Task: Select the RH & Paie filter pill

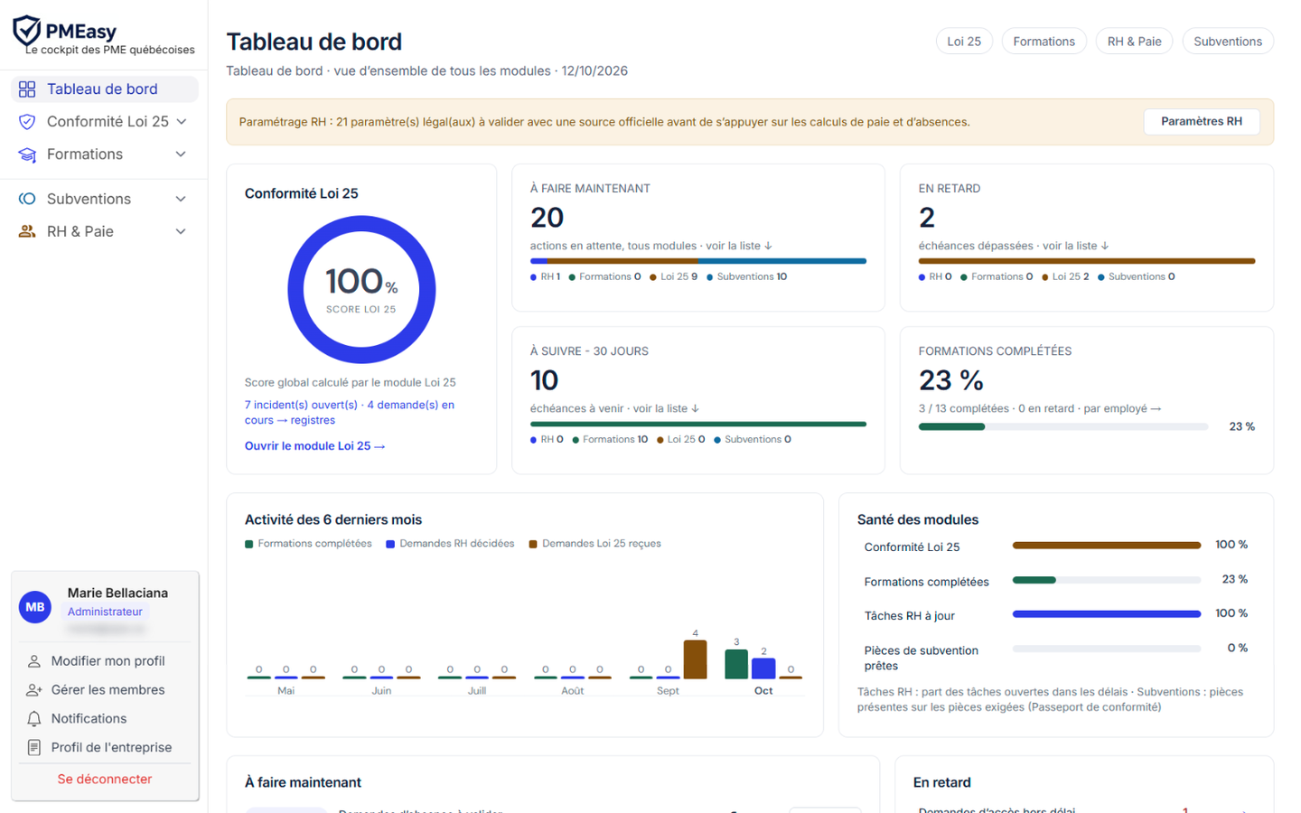Action: [1135, 42]
